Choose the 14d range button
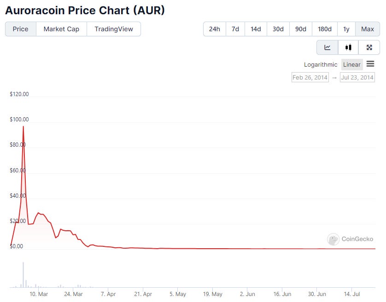 pos(256,29)
